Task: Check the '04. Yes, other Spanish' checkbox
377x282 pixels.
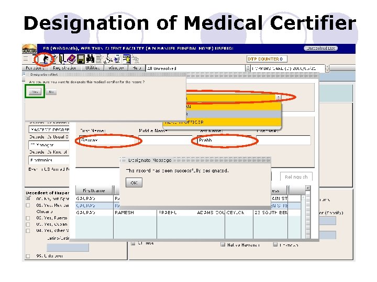Action: click(28, 230)
